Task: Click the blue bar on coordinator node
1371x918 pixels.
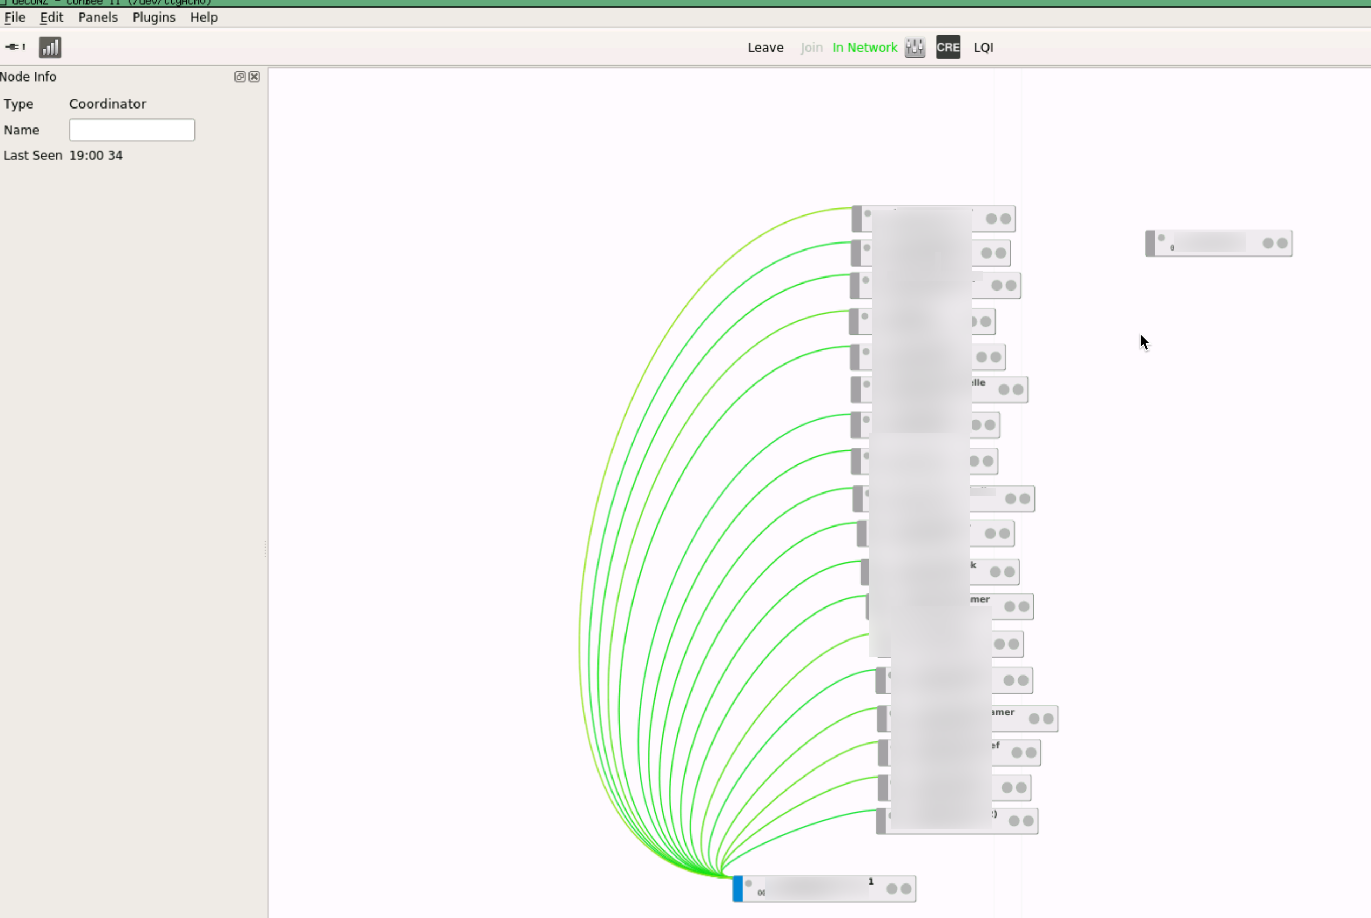Action: (738, 889)
